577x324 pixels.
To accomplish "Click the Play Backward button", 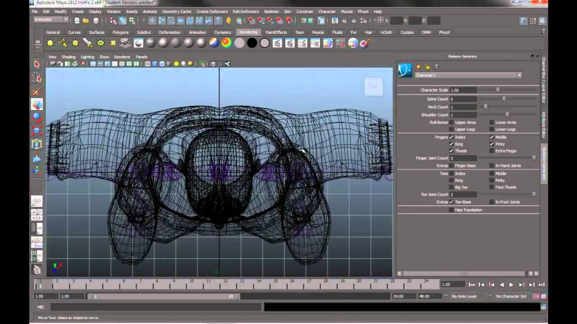I will [501, 285].
